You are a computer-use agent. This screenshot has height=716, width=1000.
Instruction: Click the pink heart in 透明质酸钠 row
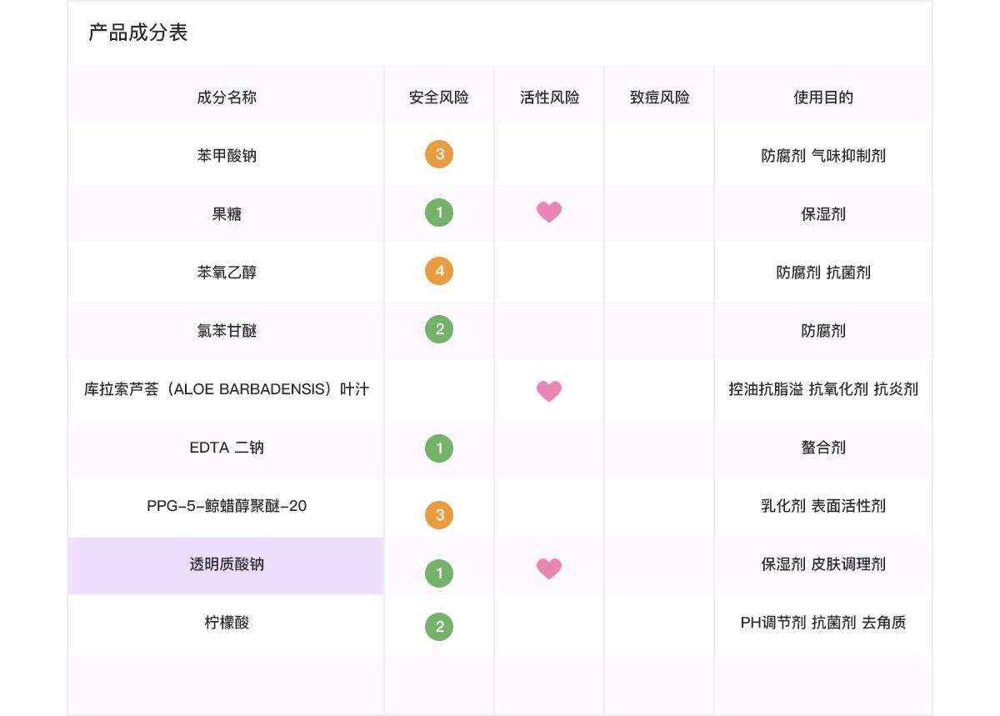click(x=549, y=568)
